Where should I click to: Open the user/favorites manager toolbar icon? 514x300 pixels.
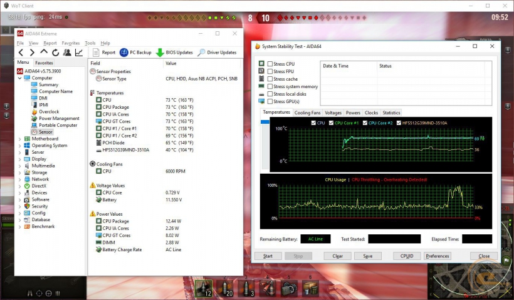67,52
